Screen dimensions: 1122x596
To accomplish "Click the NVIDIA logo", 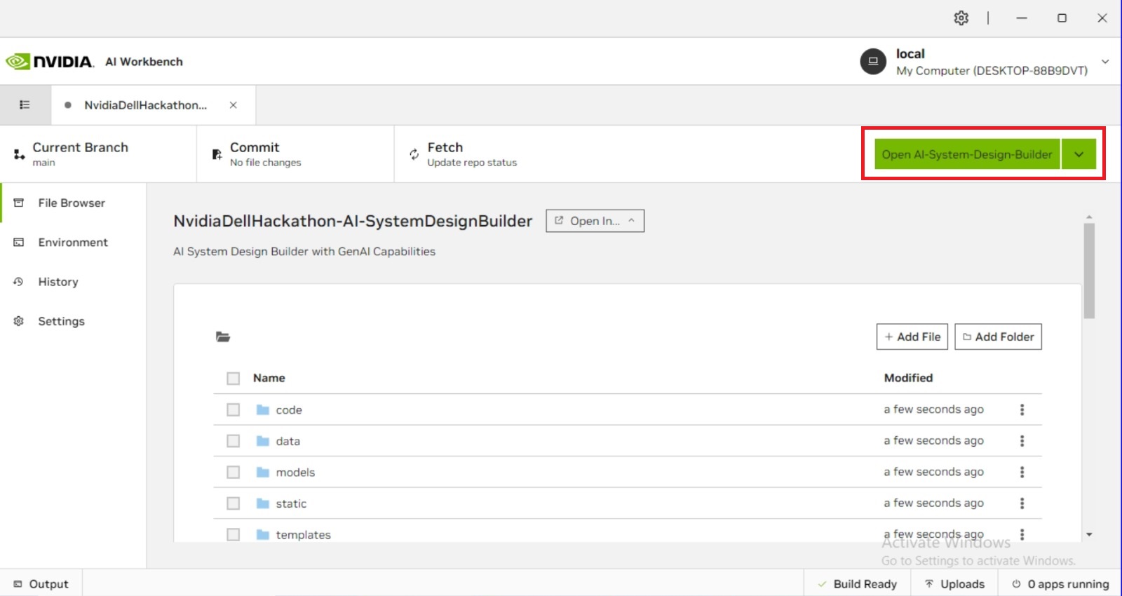I will point(49,62).
